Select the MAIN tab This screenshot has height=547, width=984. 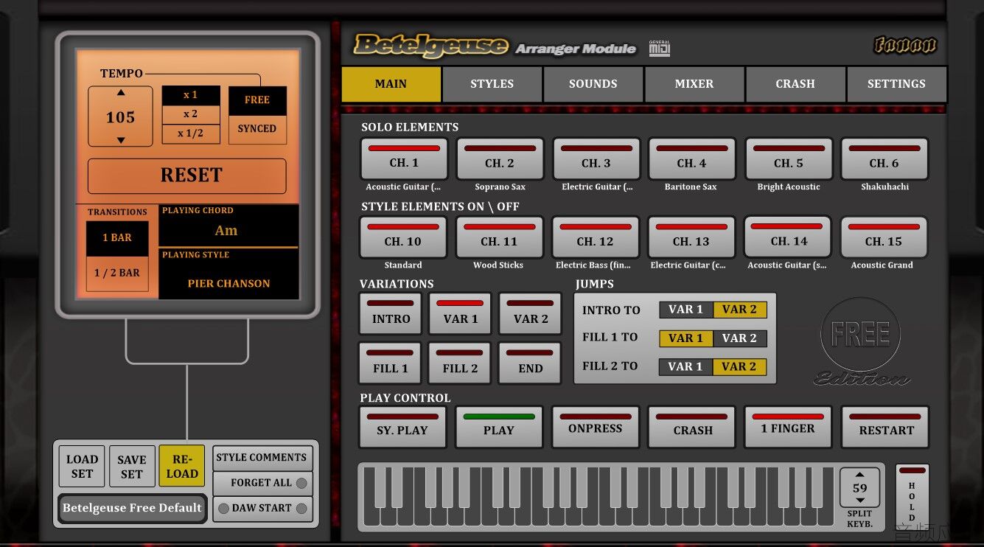click(391, 84)
